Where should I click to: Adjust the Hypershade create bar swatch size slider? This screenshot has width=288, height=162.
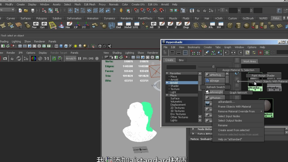[213, 67]
